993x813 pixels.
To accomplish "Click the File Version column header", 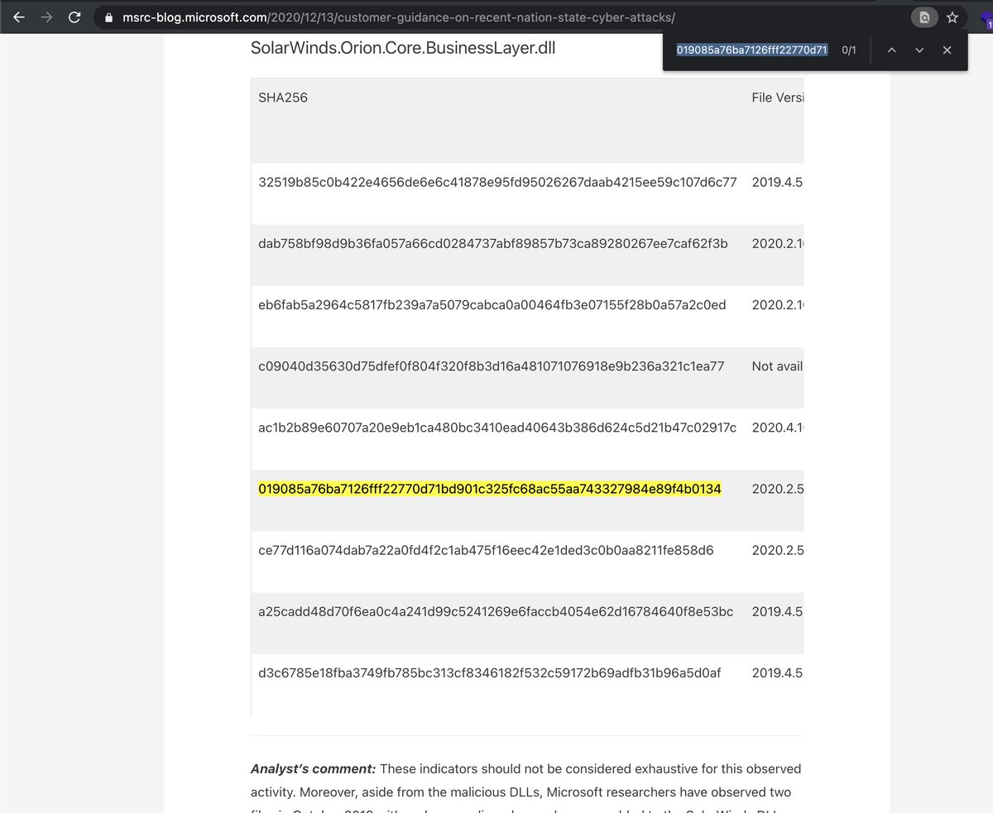I will click(x=777, y=98).
